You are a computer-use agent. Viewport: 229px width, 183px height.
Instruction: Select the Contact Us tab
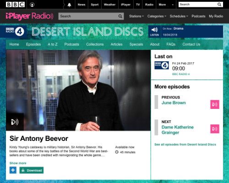[x=191, y=44]
